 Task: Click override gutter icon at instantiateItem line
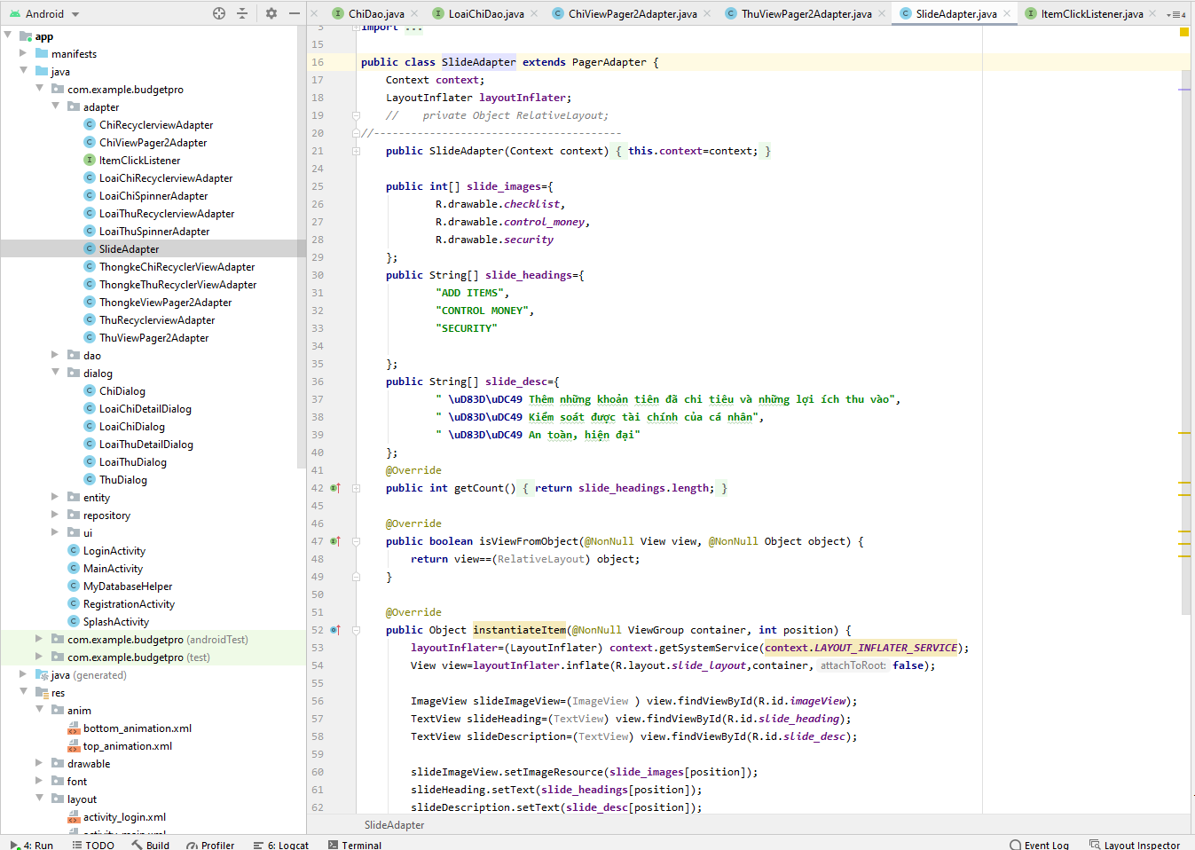335,630
